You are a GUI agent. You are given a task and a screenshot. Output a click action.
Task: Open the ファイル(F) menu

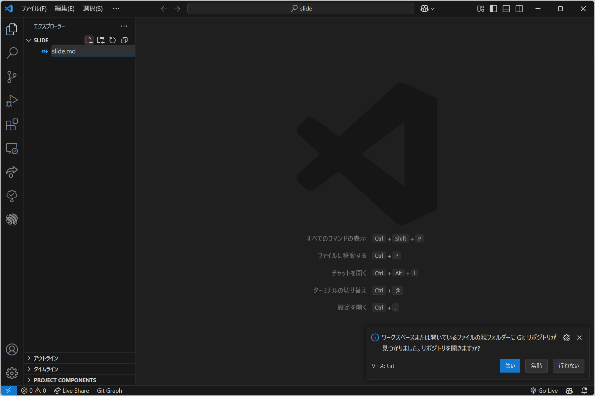coord(34,9)
